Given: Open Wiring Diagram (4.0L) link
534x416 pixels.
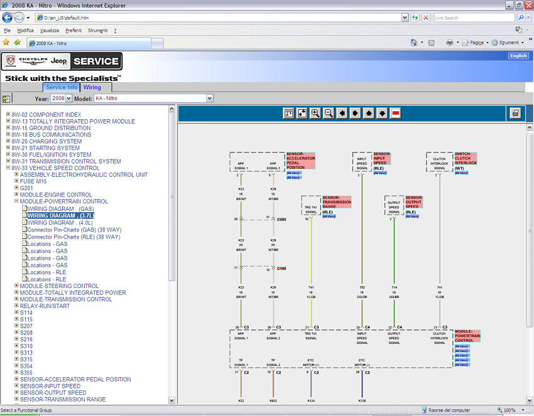Looking at the screenshot, I should click(60, 222).
